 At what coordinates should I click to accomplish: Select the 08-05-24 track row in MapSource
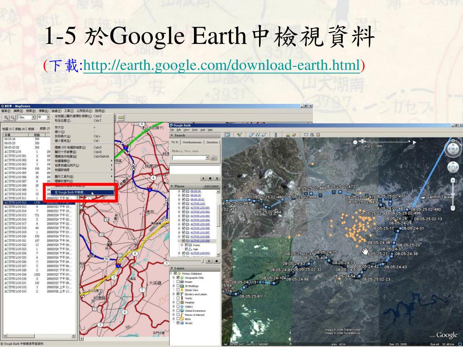point(38,139)
